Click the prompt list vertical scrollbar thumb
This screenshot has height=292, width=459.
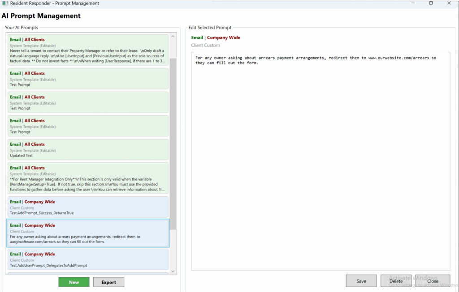[173, 143]
